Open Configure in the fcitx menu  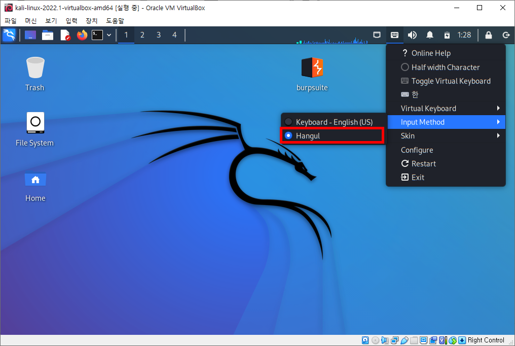coord(446,150)
